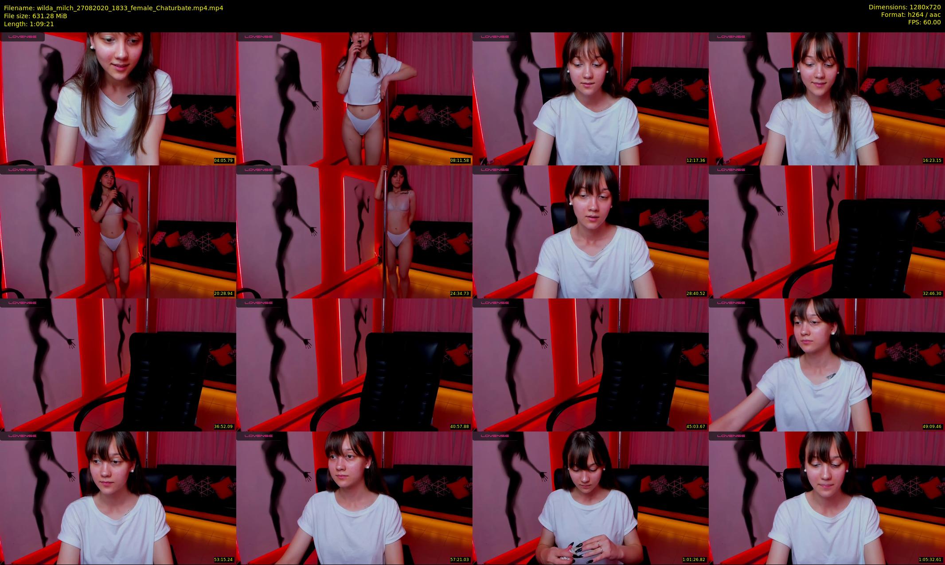Click the frame at 28:40.52

tap(590, 231)
